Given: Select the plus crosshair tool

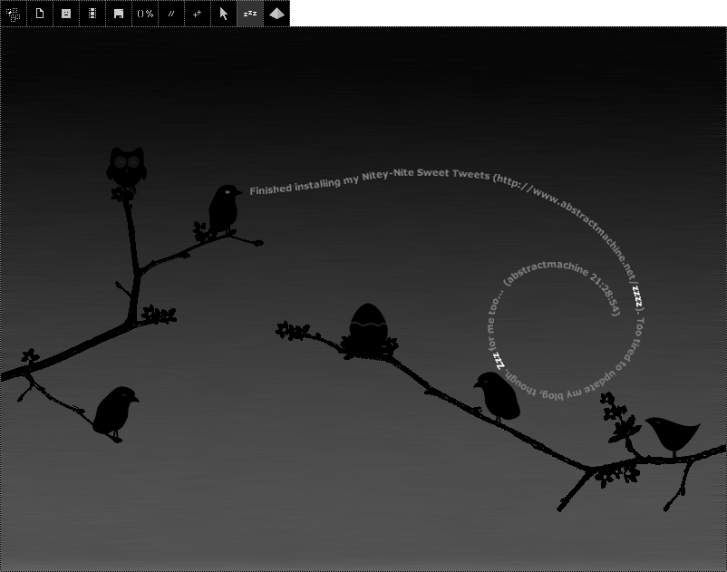Looking at the screenshot, I should pyautogui.click(x=198, y=14).
